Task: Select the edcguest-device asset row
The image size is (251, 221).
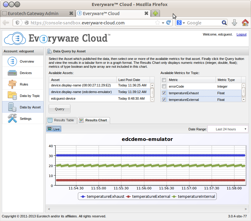Action: 99,98
